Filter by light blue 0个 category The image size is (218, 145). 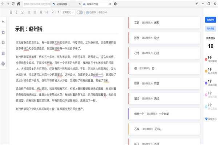tap(211, 107)
